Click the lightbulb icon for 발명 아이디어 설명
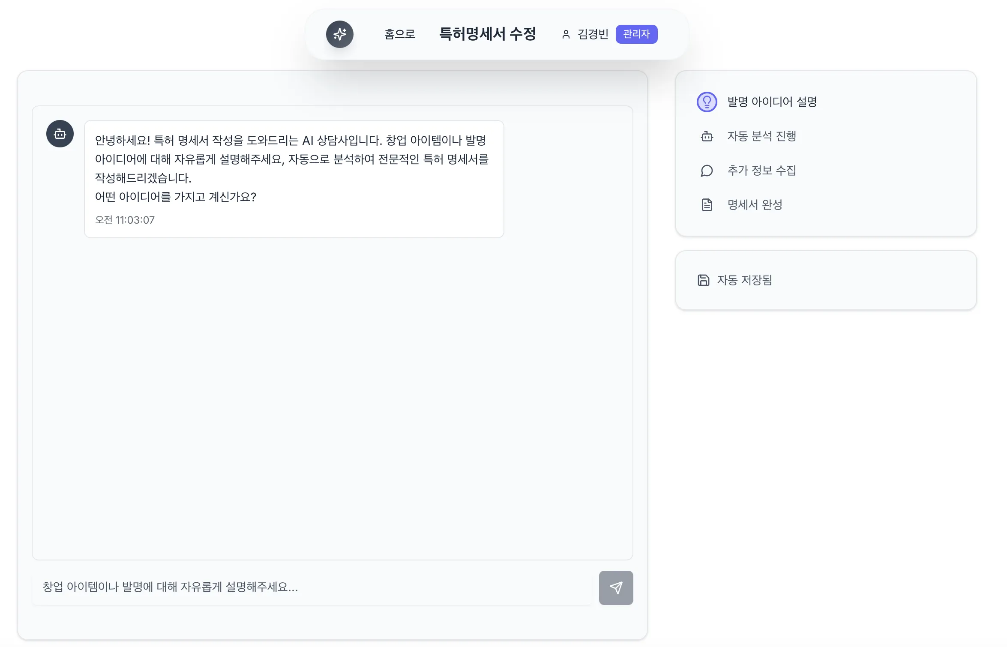 (707, 102)
